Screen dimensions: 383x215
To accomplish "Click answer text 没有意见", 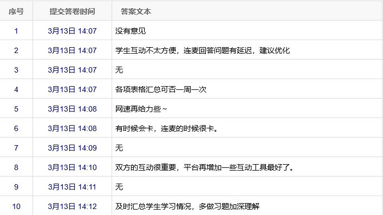I will point(131,31).
